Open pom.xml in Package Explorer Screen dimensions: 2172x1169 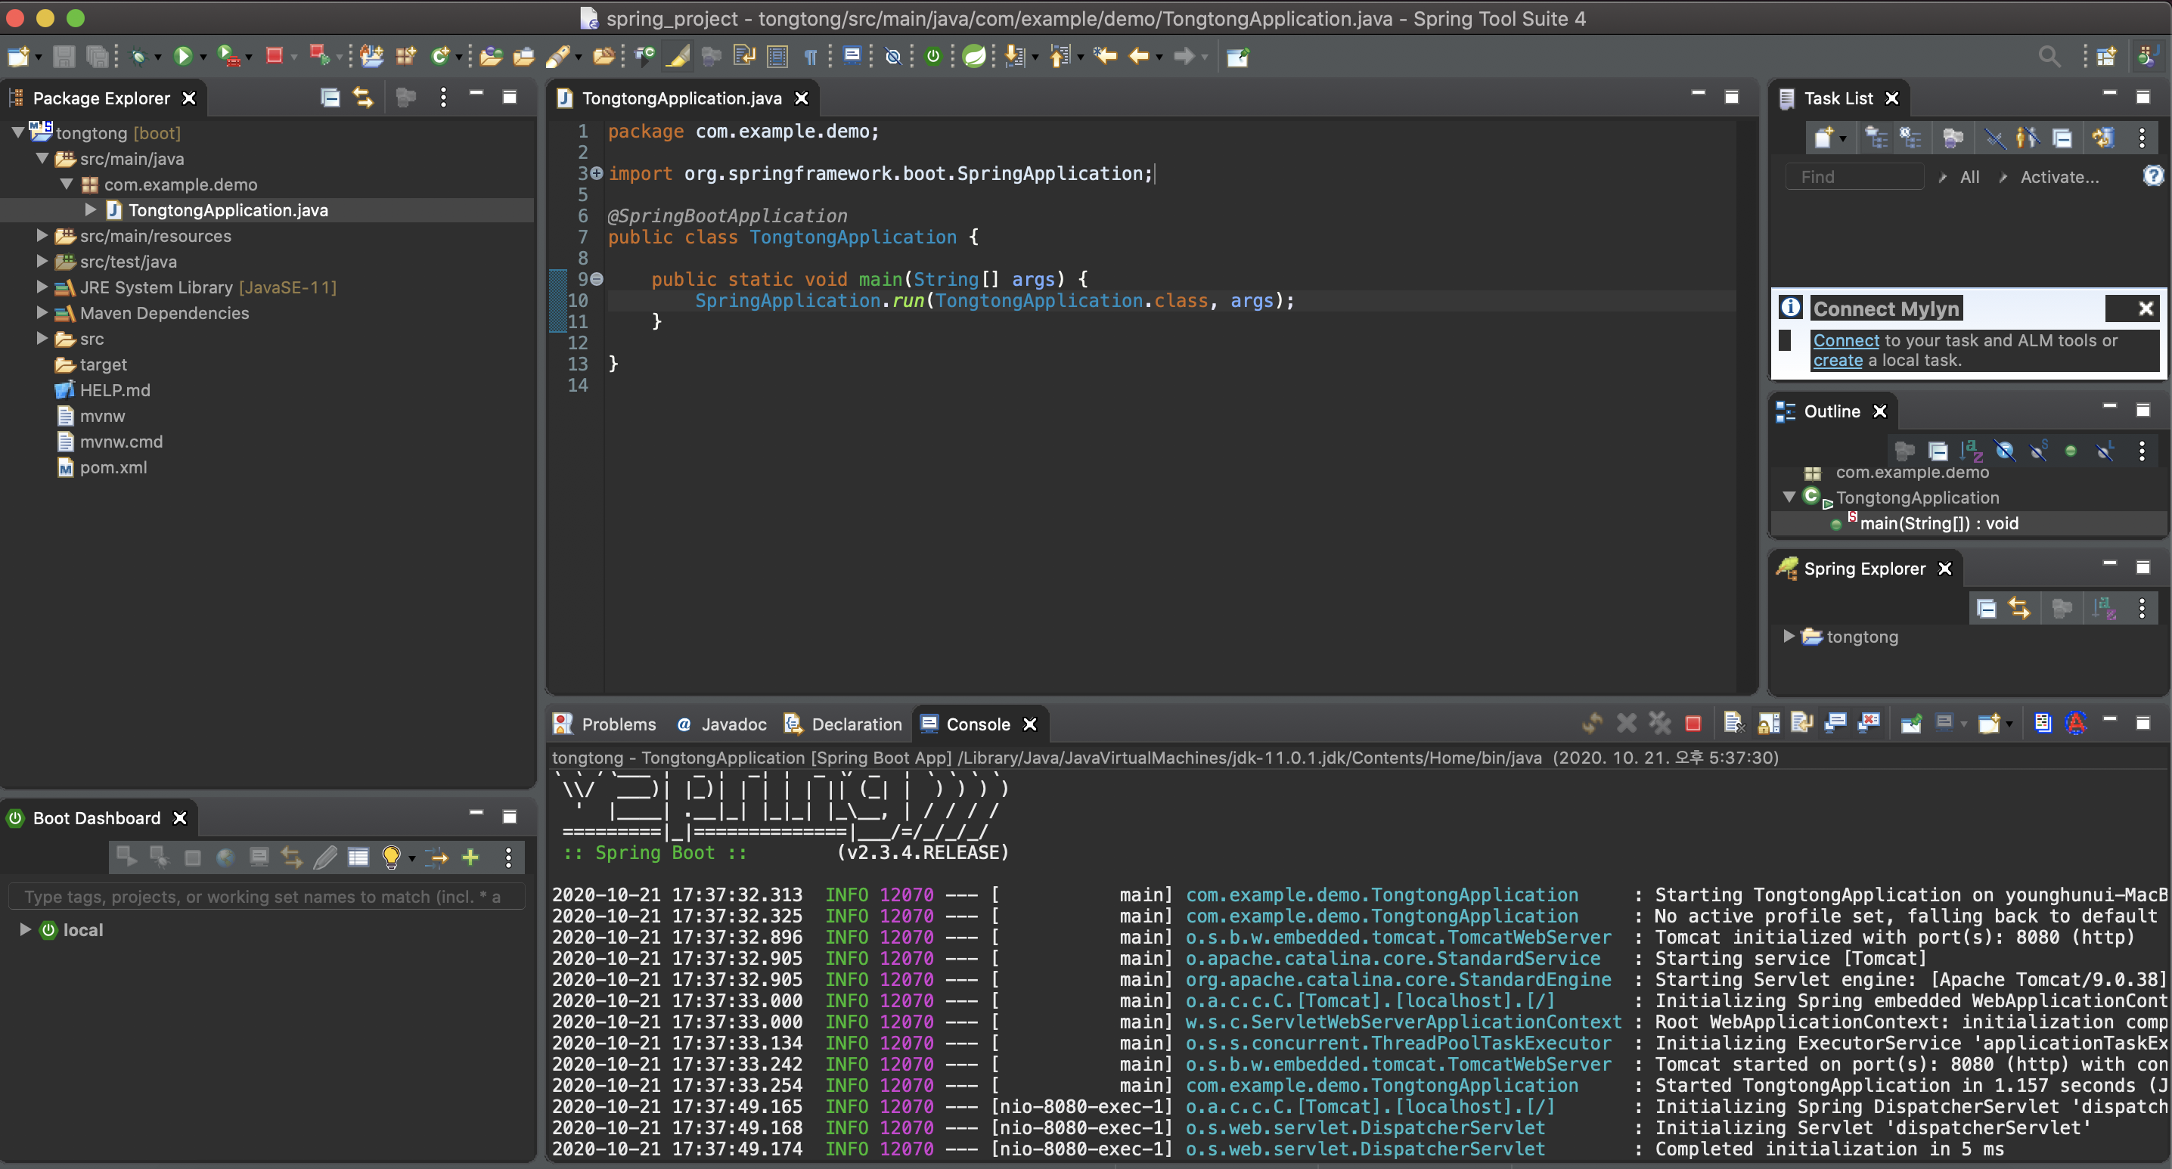(x=113, y=467)
